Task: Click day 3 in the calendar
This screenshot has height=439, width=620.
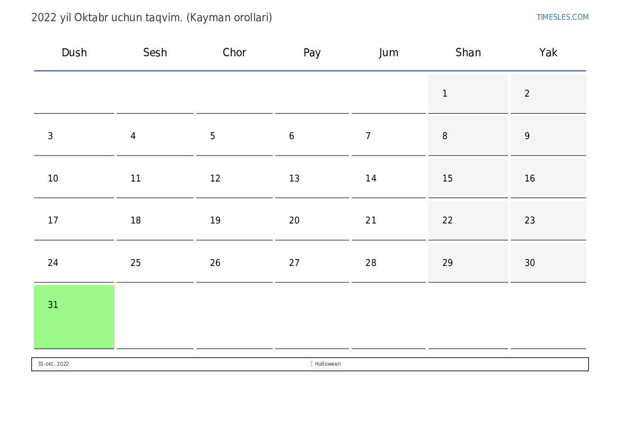Action: (x=74, y=136)
